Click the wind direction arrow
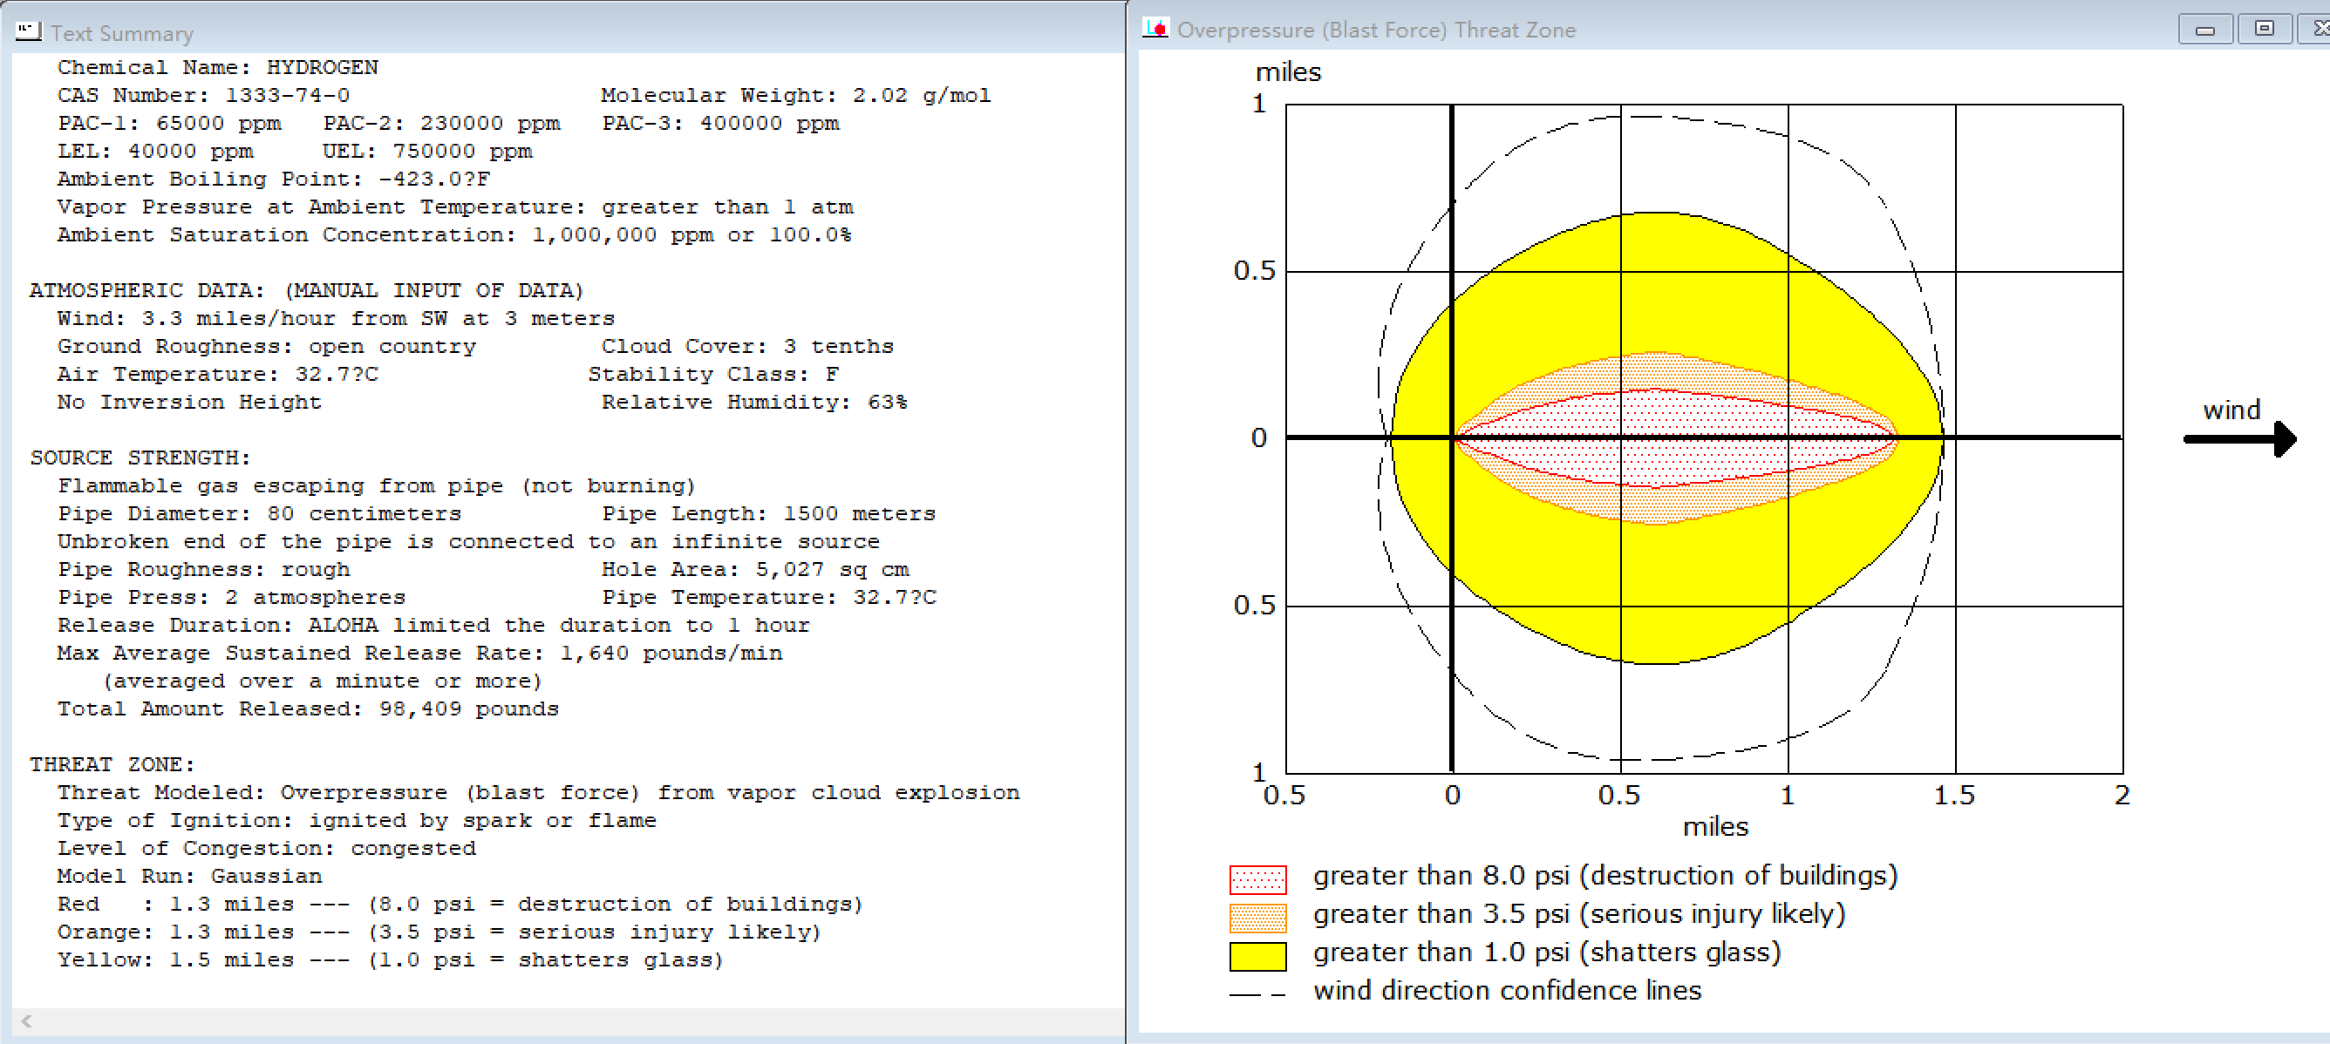Viewport: 2330px width, 1044px height. click(x=2239, y=439)
